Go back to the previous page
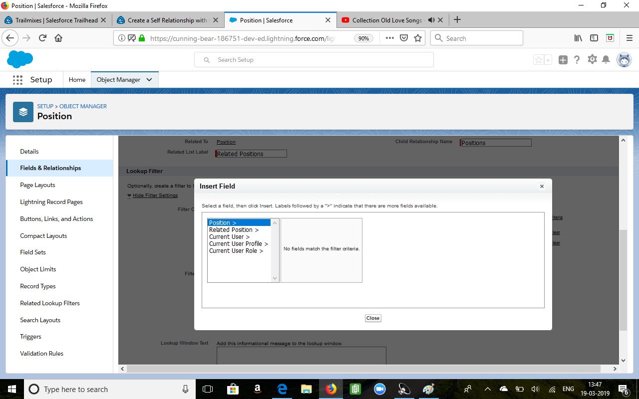Screen dimensions: 639x399 coord(10,38)
